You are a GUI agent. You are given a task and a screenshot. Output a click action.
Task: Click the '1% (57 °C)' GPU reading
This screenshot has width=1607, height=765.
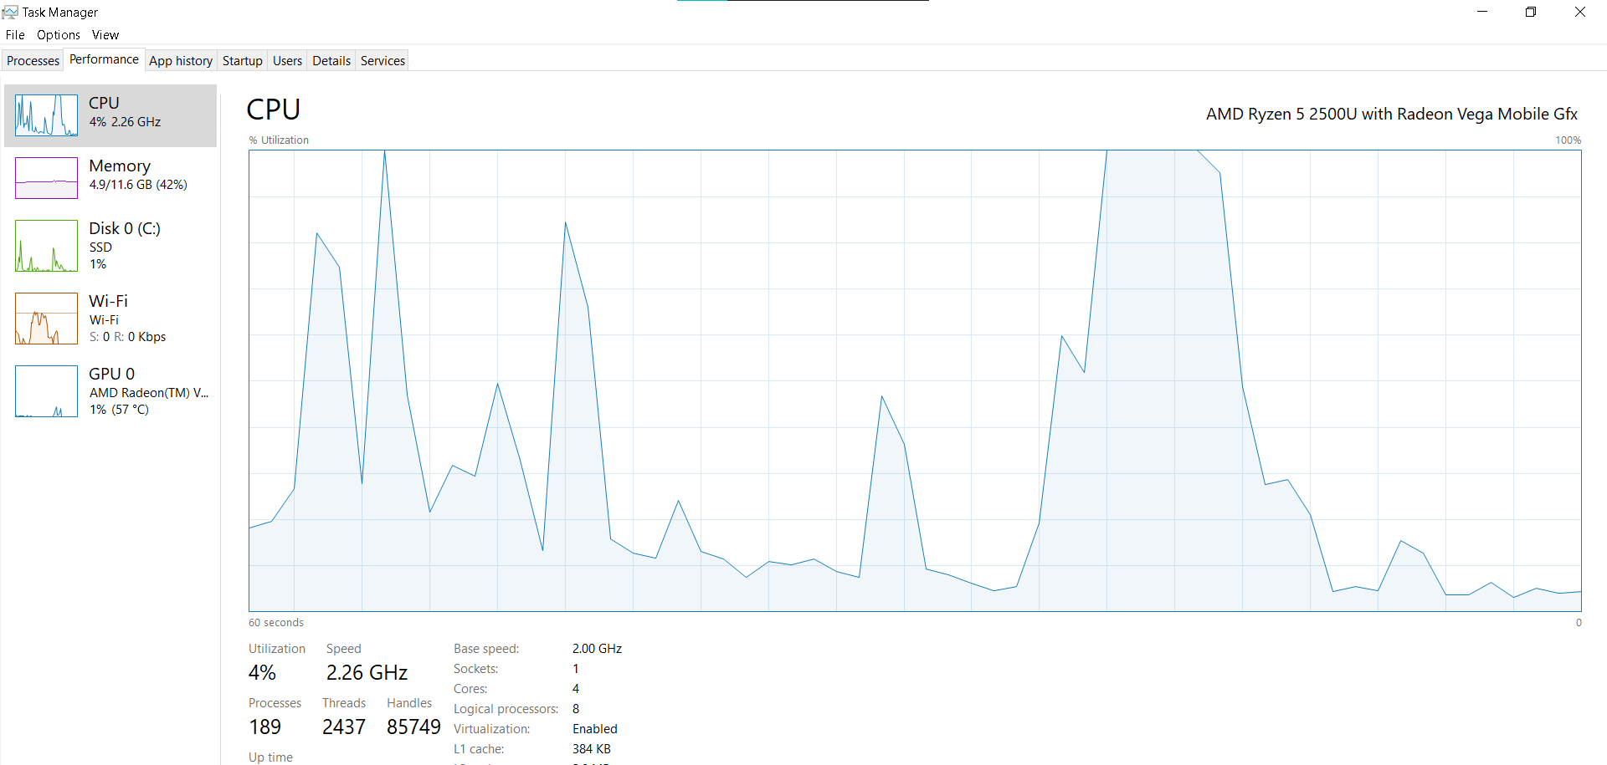click(x=119, y=410)
